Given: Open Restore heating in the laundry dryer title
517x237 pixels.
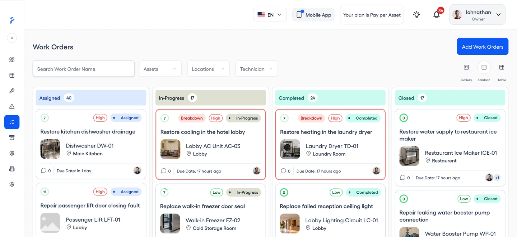Looking at the screenshot, I should pos(326,132).
